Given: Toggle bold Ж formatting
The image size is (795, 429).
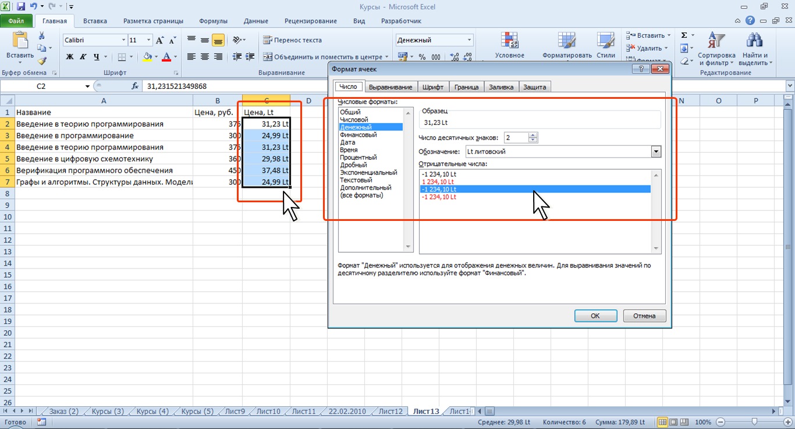Looking at the screenshot, I should click(70, 57).
